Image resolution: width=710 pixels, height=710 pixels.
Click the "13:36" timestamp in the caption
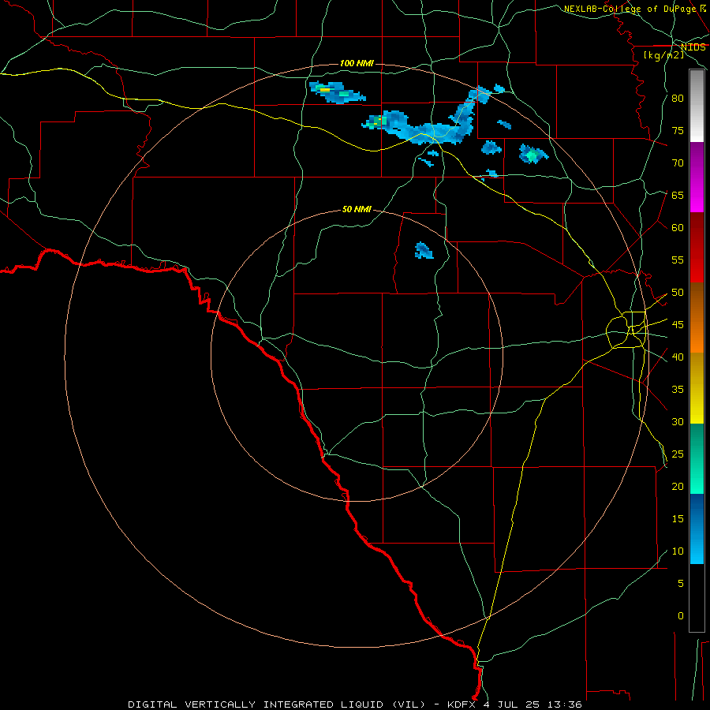[x=563, y=704]
